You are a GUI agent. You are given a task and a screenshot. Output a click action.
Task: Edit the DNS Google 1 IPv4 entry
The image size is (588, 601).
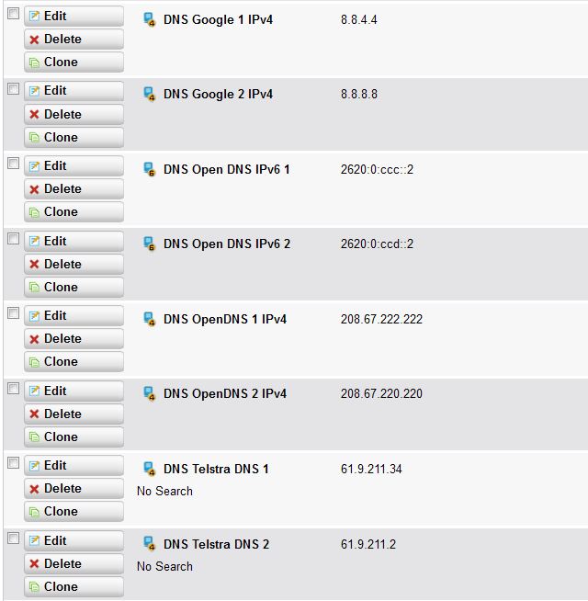click(x=74, y=17)
